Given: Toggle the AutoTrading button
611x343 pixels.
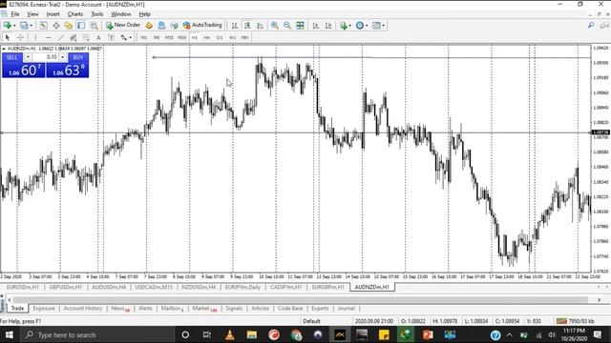Looking at the screenshot, I should point(202,26).
